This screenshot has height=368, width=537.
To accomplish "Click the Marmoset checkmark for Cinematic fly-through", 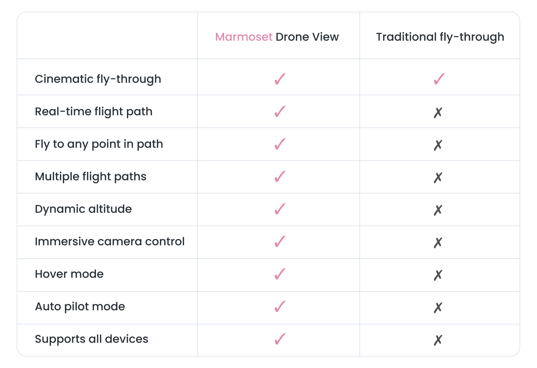I will 280,79.
